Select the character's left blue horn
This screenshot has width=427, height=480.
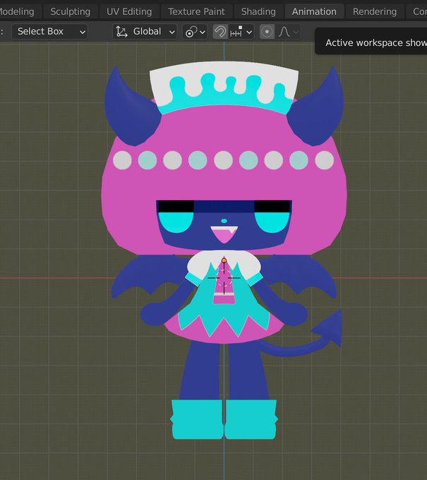coord(130,110)
